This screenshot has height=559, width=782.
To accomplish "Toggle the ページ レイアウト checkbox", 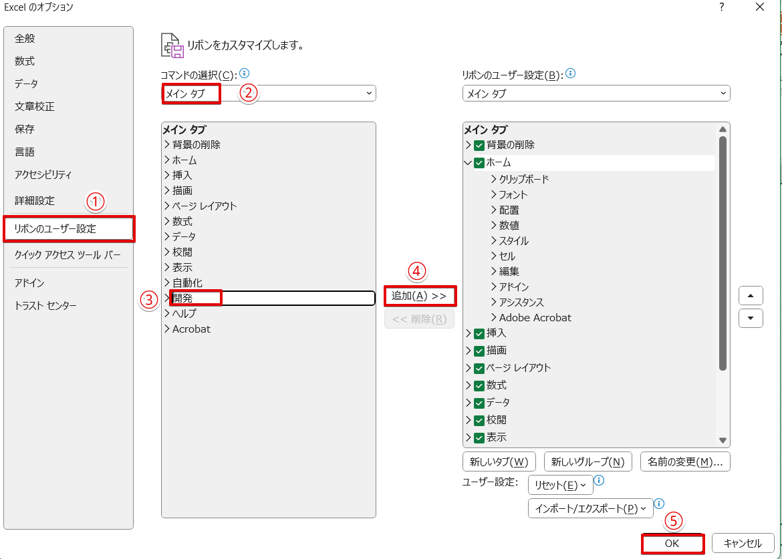I will coord(479,368).
